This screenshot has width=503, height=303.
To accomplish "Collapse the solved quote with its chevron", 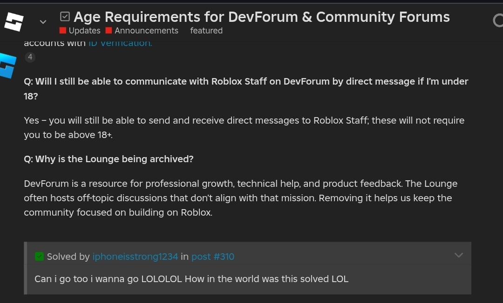I will click(459, 255).
